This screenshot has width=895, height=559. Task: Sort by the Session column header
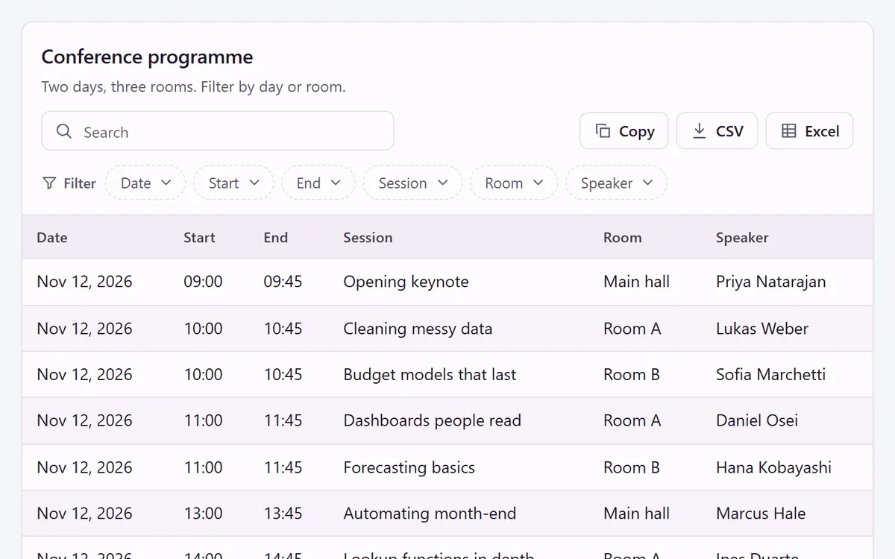(x=368, y=238)
